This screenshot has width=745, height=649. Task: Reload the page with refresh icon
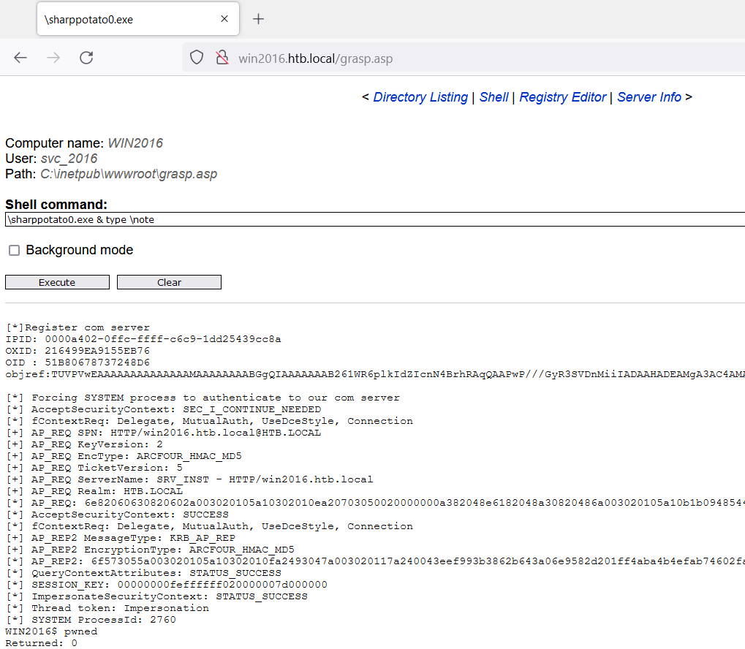click(x=86, y=58)
